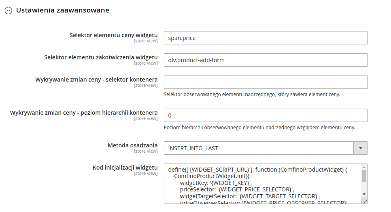Click the helper text below the container selector field

[x=252, y=94]
